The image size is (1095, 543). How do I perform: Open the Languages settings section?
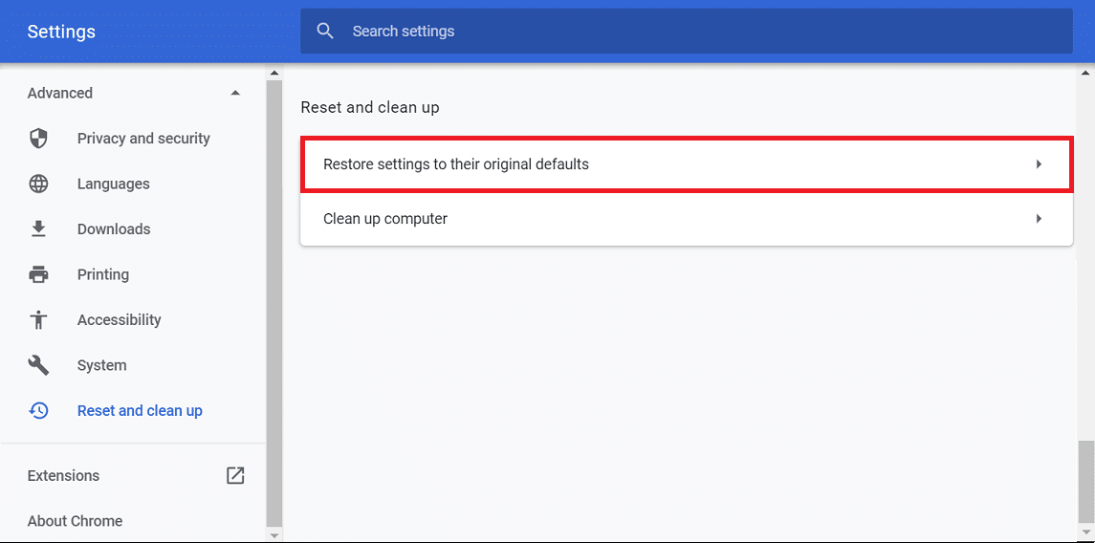point(113,184)
